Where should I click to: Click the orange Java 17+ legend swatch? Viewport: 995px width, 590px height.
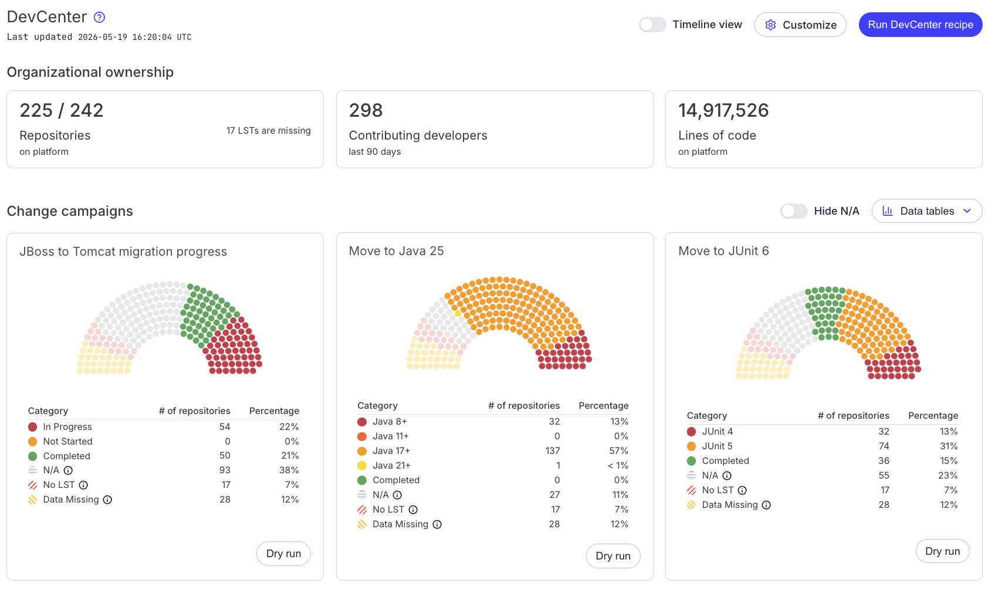pos(362,451)
